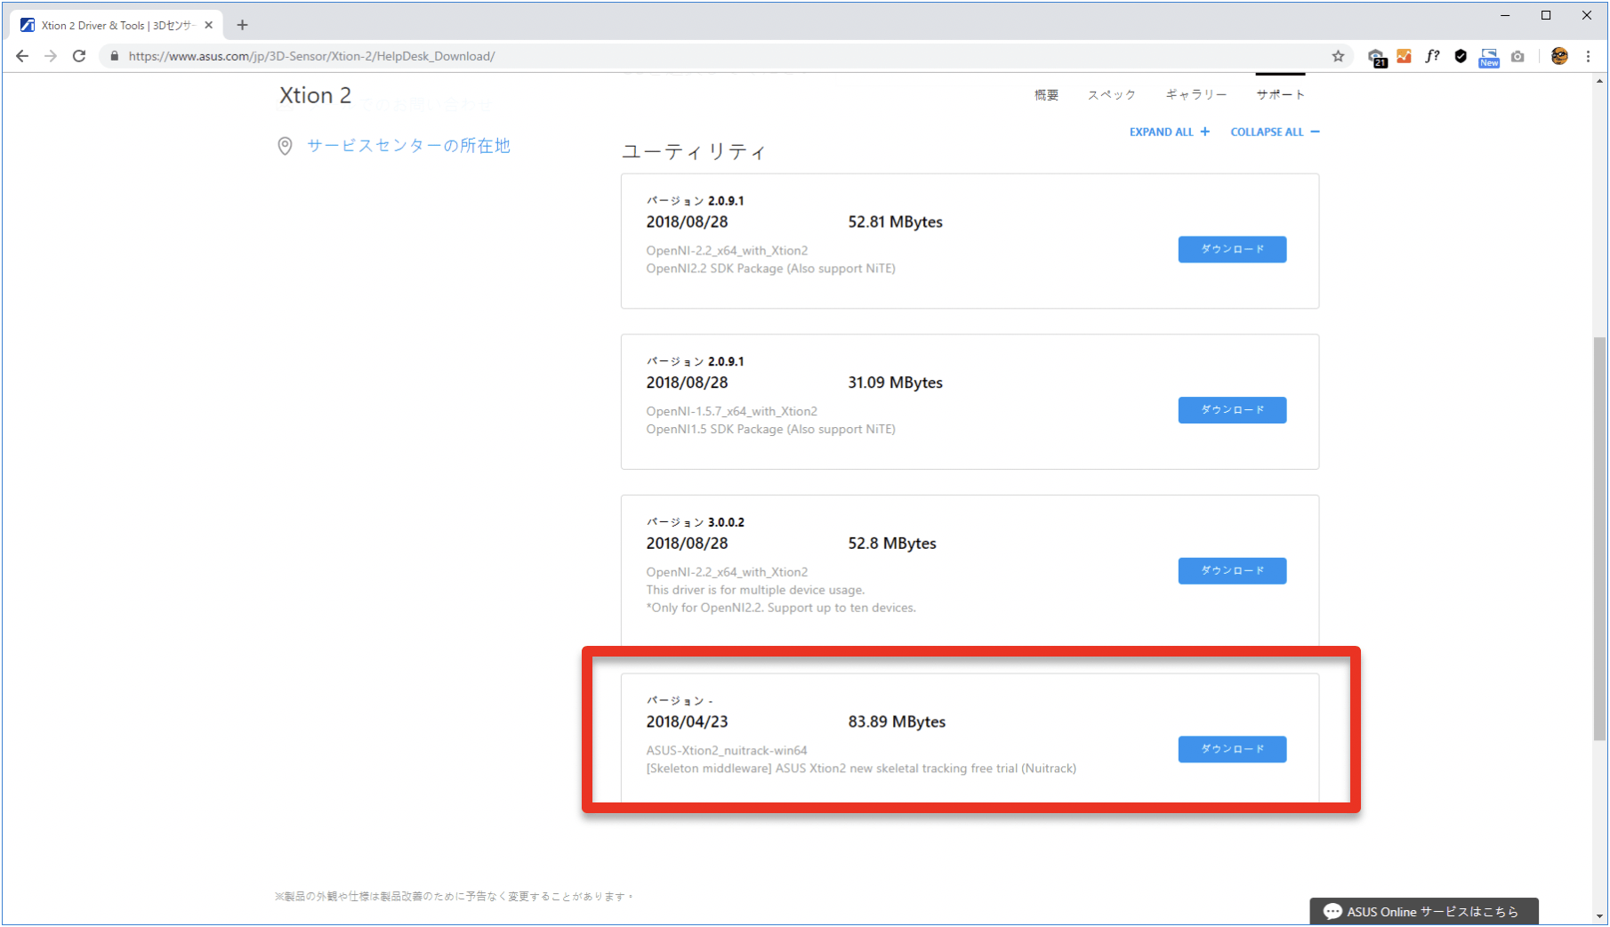Screen dimensions: 1610x927
Task: Open the サポート support tab
Action: 1280,94
